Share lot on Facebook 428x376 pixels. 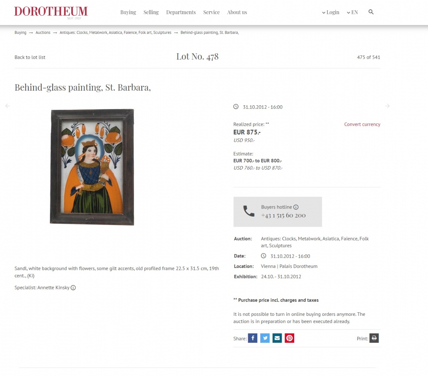[x=253, y=338]
